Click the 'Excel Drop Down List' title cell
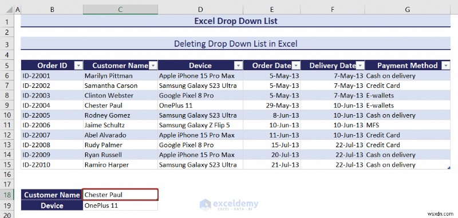 [x=235, y=21]
